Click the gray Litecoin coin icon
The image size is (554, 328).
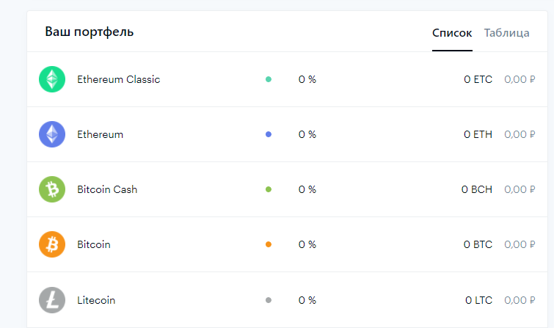click(52, 300)
